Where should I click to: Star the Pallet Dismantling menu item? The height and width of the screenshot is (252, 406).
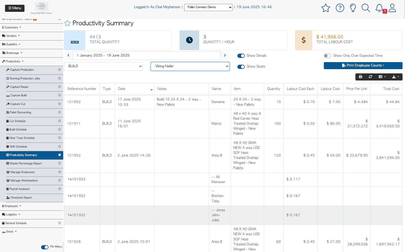60,112
